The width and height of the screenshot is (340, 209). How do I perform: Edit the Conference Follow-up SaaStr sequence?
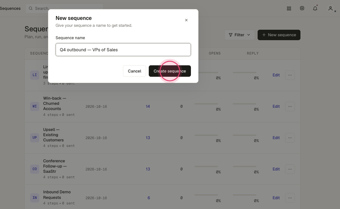tap(276, 169)
